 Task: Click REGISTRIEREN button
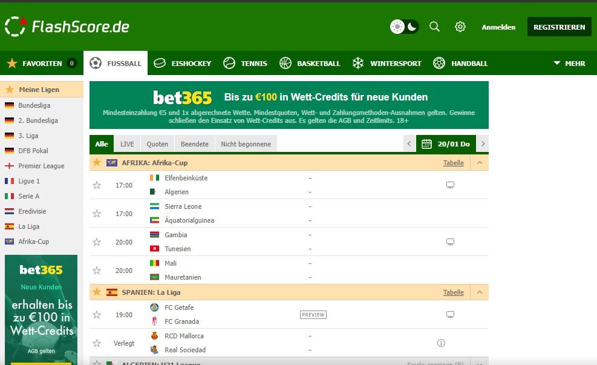click(x=559, y=27)
